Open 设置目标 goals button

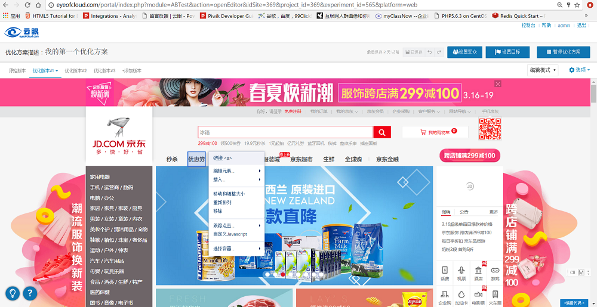(x=508, y=52)
